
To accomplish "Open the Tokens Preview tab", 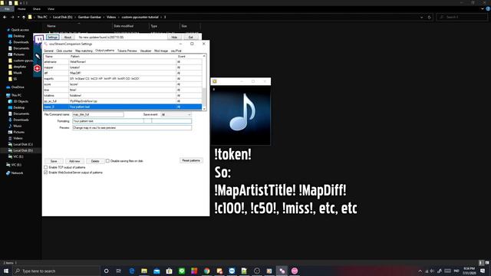I will coord(127,51).
